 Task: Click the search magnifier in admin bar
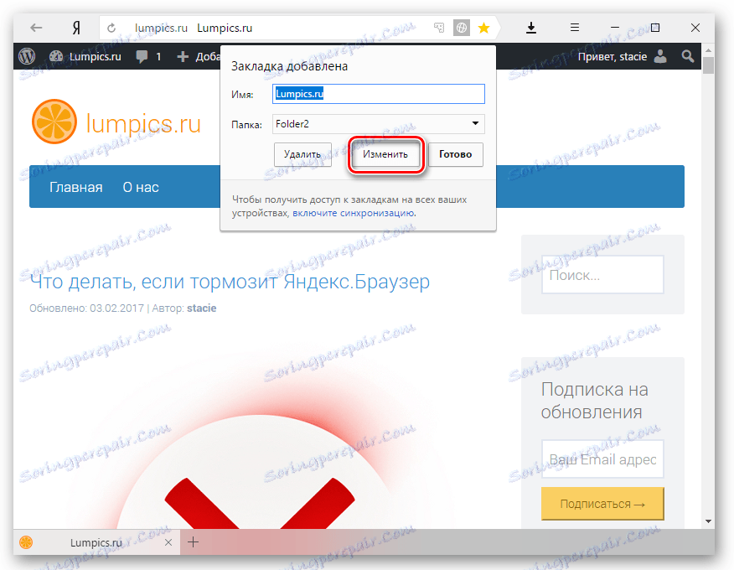tap(688, 57)
